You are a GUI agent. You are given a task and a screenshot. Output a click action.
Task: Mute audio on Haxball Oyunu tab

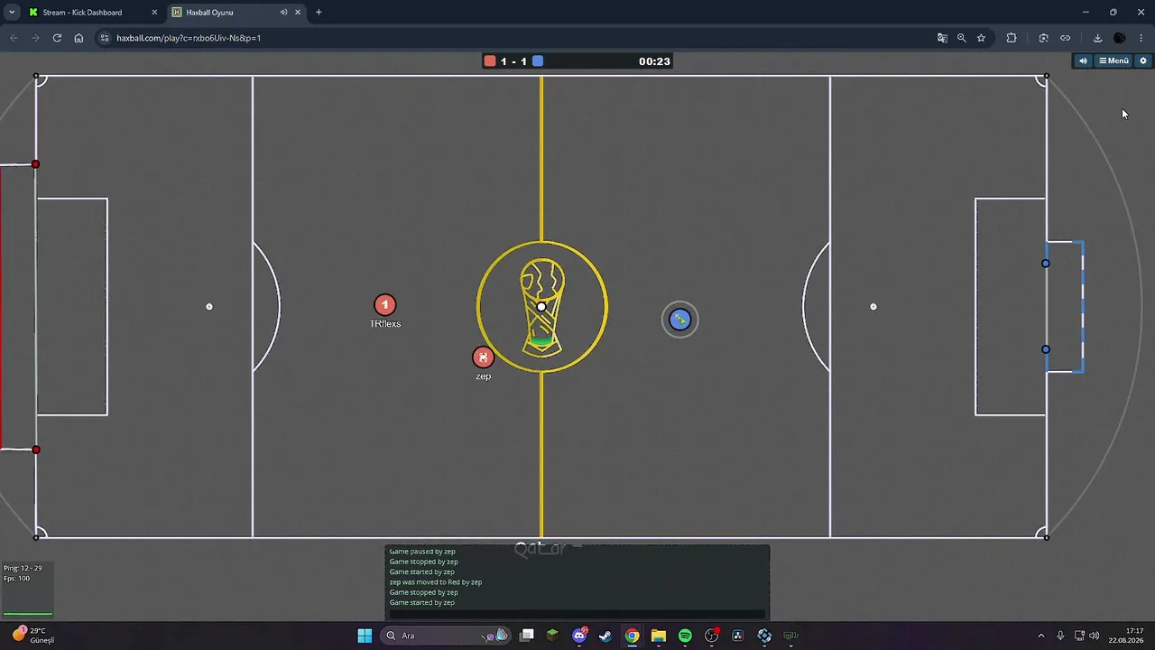(x=283, y=13)
